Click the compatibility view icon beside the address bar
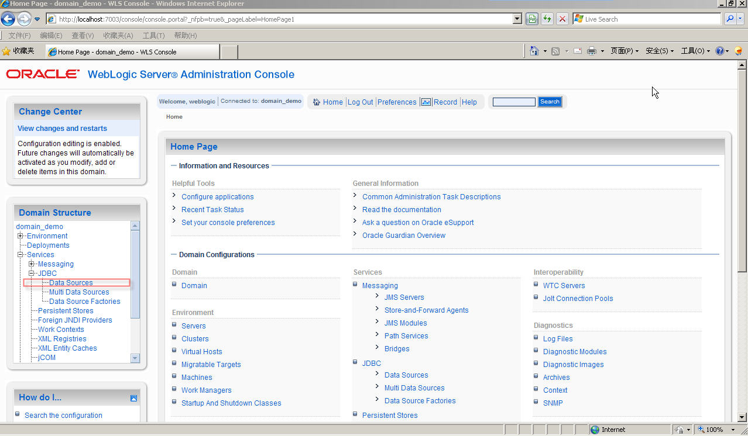Viewport: 748px width, 436px height. [531, 19]
